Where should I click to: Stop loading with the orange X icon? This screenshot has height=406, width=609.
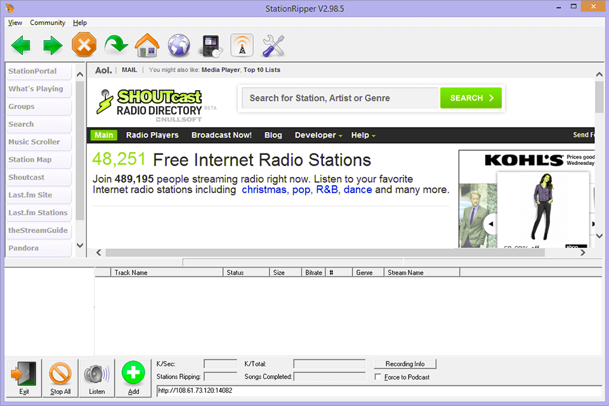pyautogui.click(x=84, y=44)
